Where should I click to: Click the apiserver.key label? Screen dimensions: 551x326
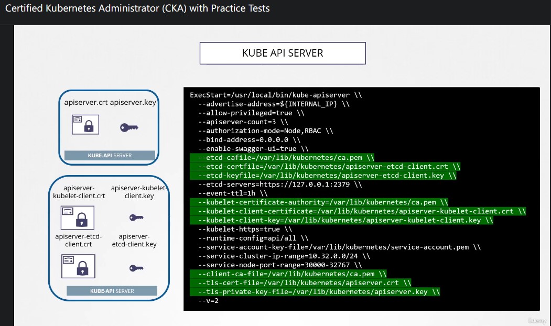tap(133, 102)
